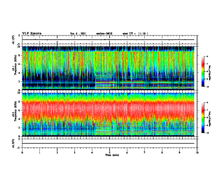This screenshot has width=222, height=171.
Task: Click the ch.1 color bar "log(PSD)" unit label
Action: [210, 73]
